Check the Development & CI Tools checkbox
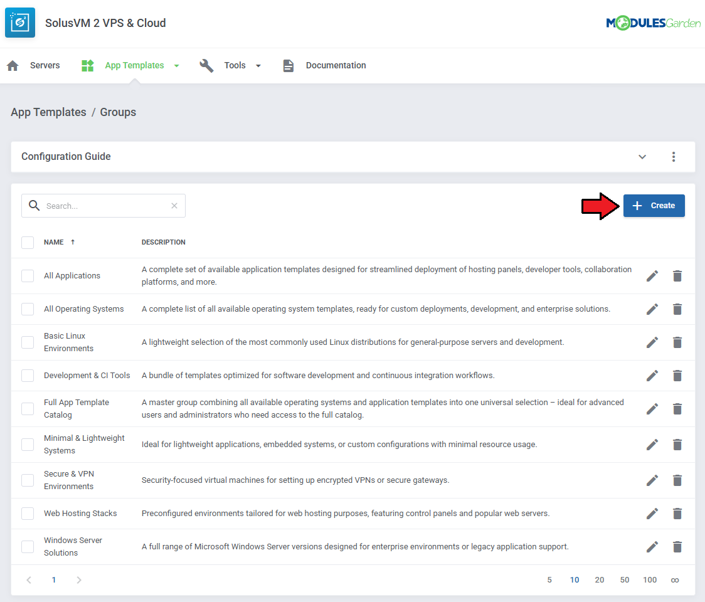 coord(28,376)
